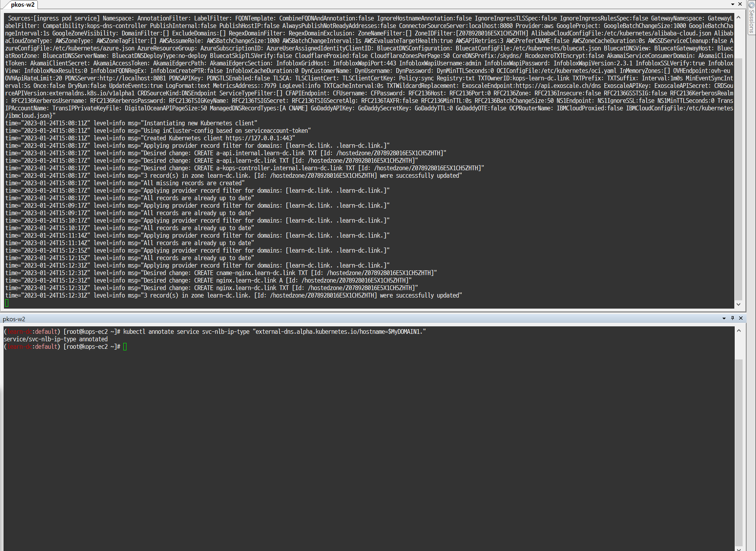The height and width of the screenshot is (551, 756).
Task: Click the terminal prompt input area
Action: click(x=158, y=347)
